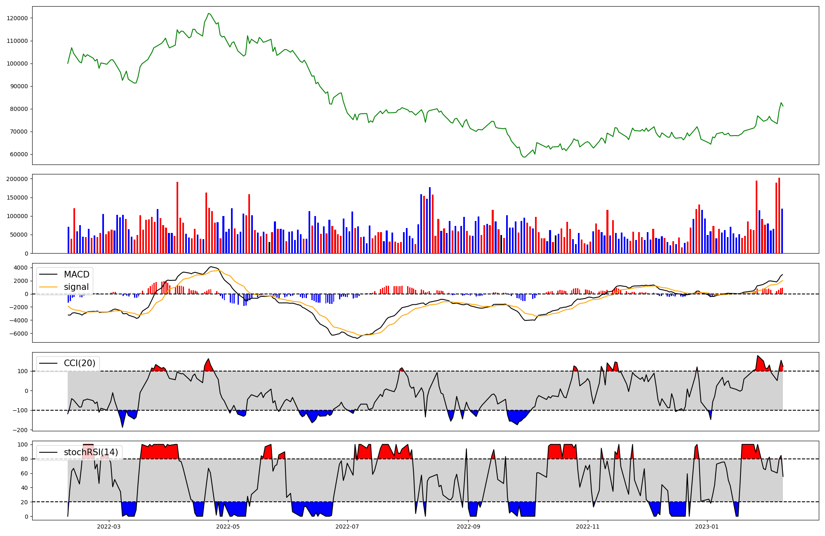Click the 2022-11 x-axis date label
This screenshot has width=825, height=536.
coord(587,527)
